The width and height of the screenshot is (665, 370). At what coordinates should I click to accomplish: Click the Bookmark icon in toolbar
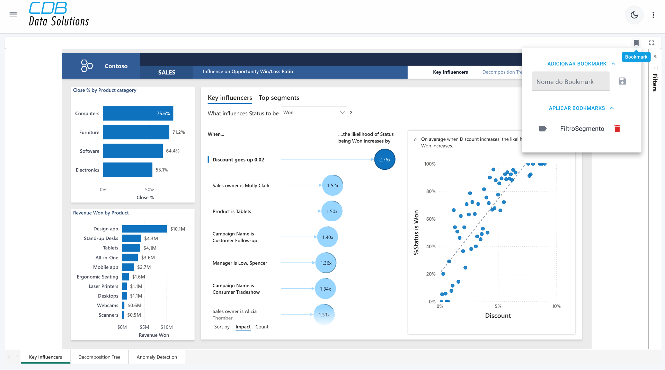tap(636, 43)
